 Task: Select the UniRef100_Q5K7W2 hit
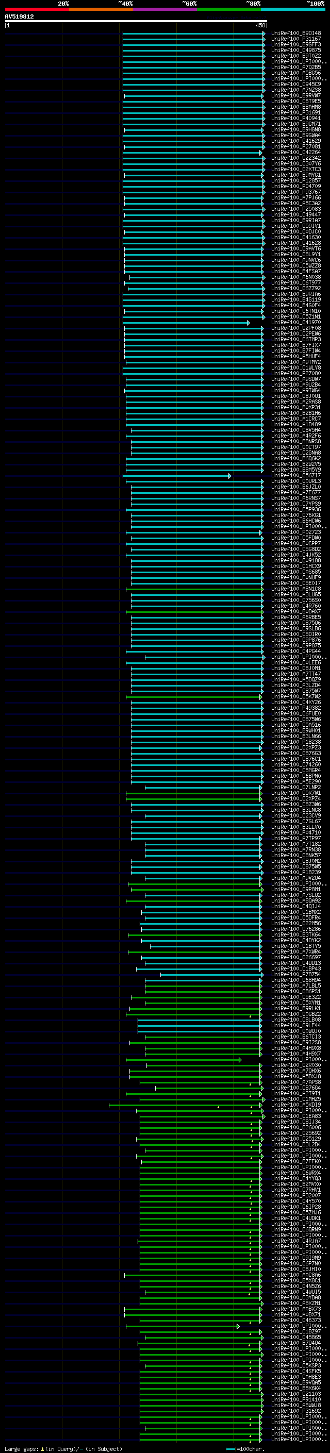[296, 697]
